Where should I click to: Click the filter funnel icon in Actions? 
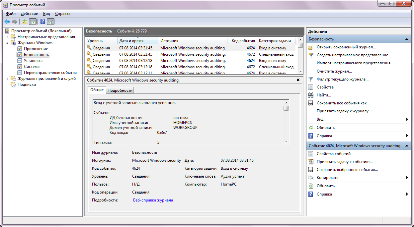[x=311, y=79]
